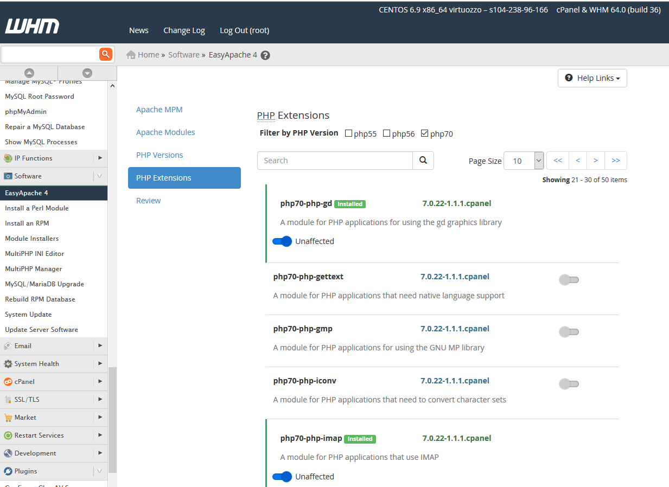Screen dimensions: 669x487
Task: Click the php70-php-gmp package name
Action: tap(303, 329)
